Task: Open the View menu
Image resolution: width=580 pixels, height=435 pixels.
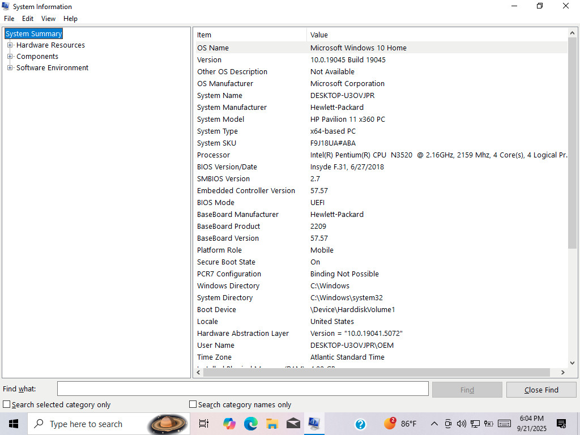Action: point(49,19)
